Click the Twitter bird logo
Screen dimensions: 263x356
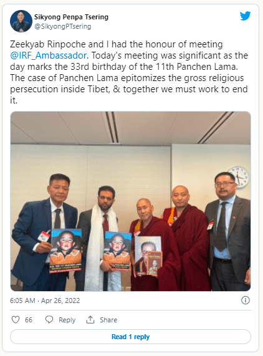point(246,16)
